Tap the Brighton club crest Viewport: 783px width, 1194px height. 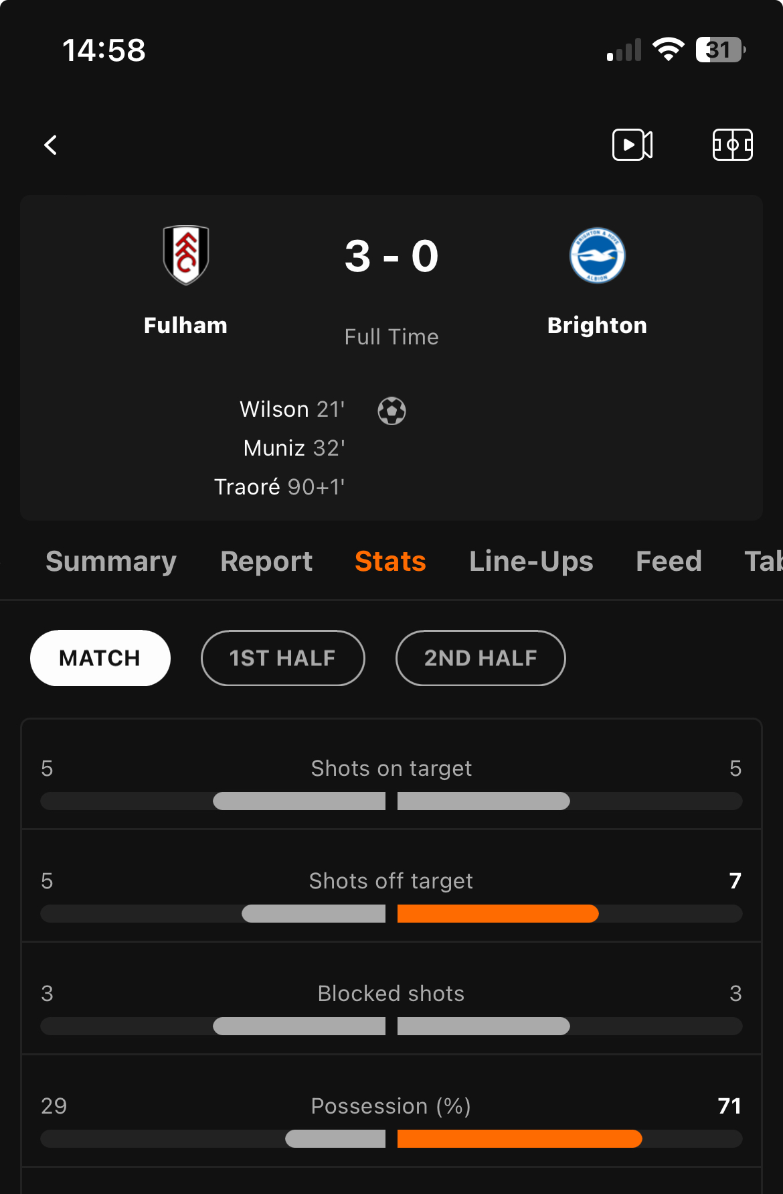pyautogui.click(x=597, y=255)
